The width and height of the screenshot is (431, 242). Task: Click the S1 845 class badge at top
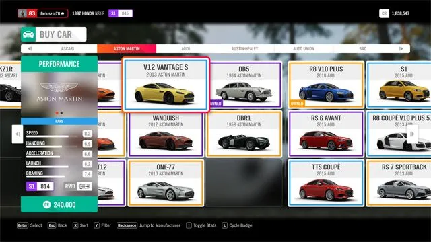[121, 13]
